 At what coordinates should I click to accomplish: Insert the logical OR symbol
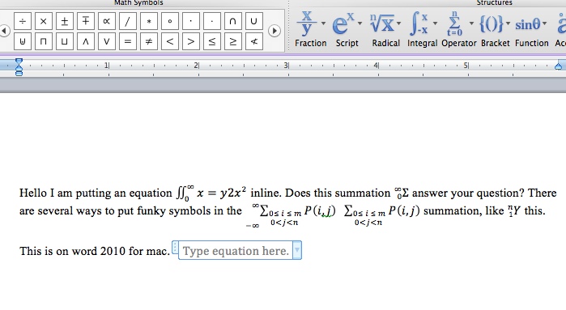point(107,42)
